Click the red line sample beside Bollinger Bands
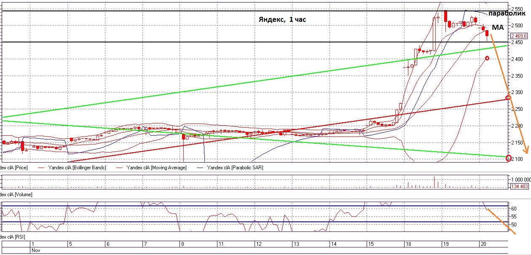 41,168
